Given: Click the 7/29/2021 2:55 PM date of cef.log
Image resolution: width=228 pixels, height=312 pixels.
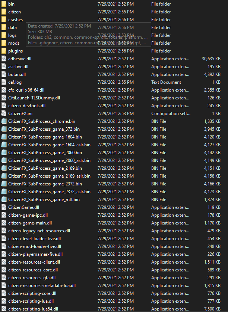Looking at the screenshot, I should tap(116, 82).
